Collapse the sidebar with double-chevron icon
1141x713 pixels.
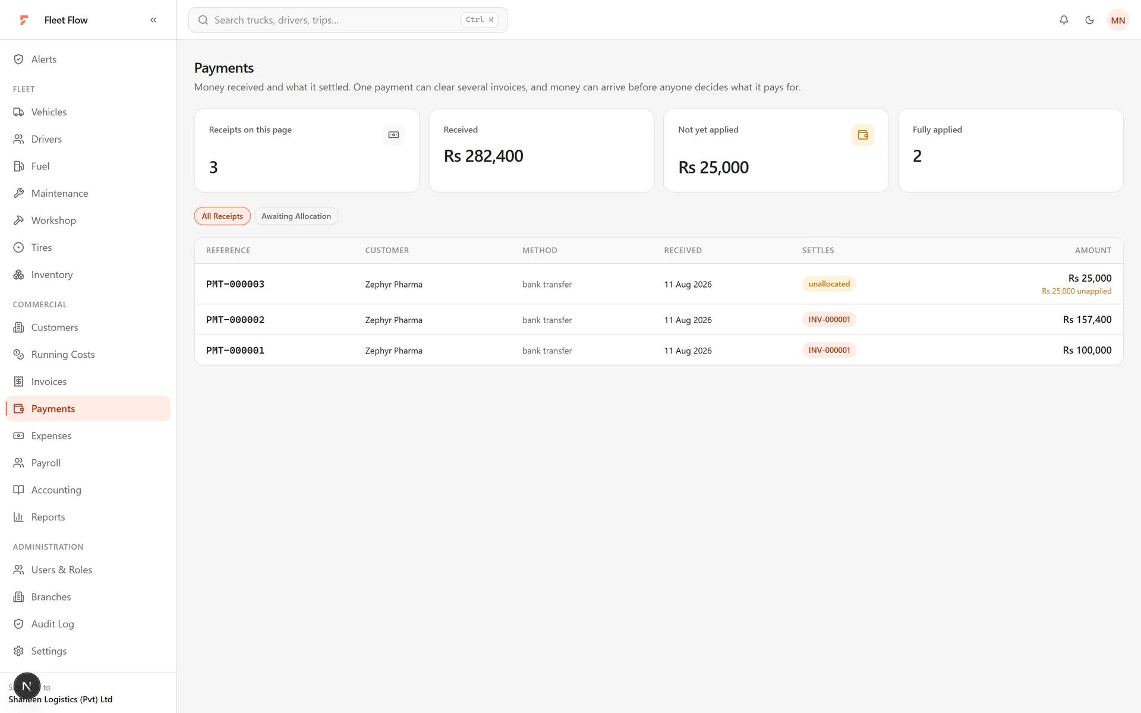[153, 20]
